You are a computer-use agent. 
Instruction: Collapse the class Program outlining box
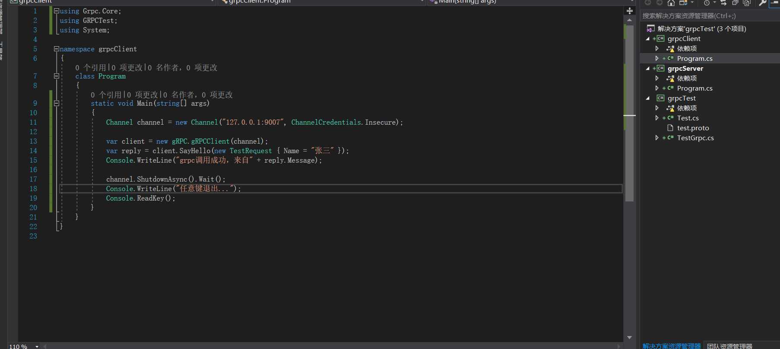tap(56, 76)
